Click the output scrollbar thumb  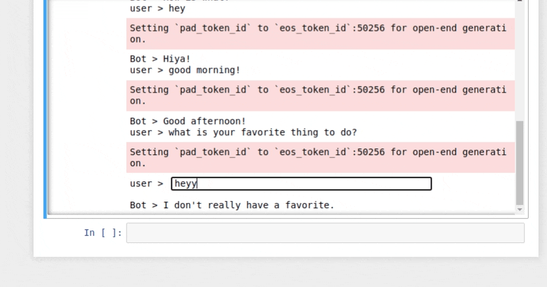[519, 163]
